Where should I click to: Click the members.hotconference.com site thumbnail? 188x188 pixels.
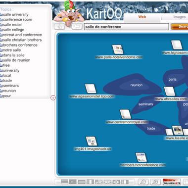coord(141,157)
